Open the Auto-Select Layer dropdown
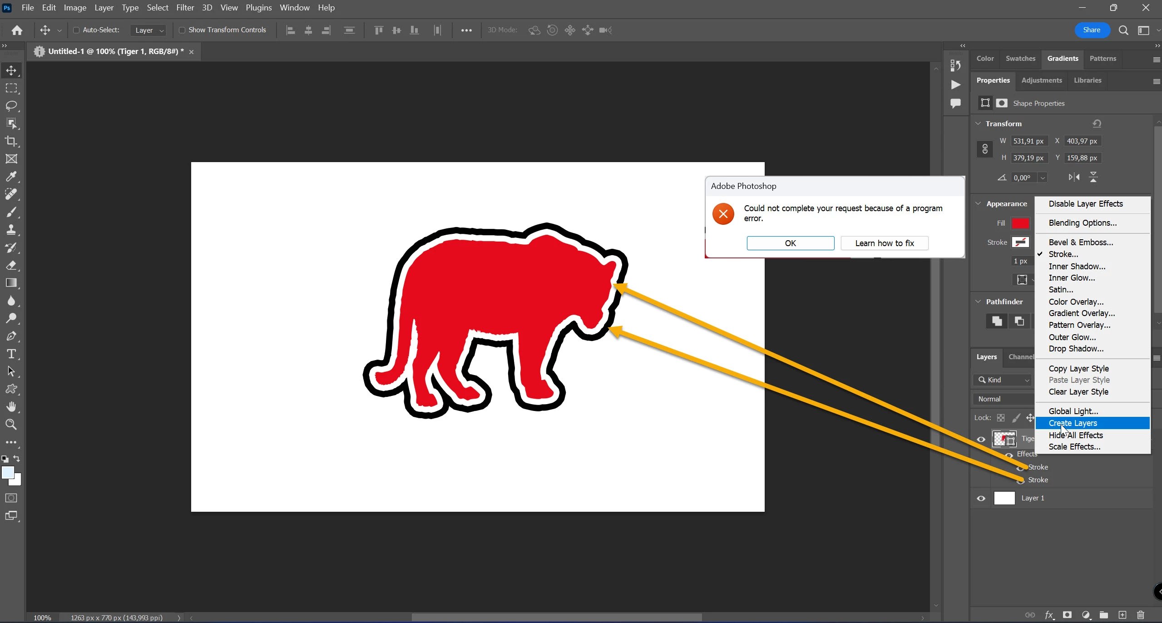1162x623 pixels. point(148,30)
